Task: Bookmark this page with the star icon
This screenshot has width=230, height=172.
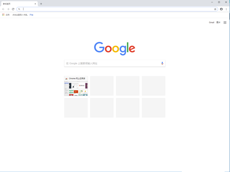Action: pos(215,9)
